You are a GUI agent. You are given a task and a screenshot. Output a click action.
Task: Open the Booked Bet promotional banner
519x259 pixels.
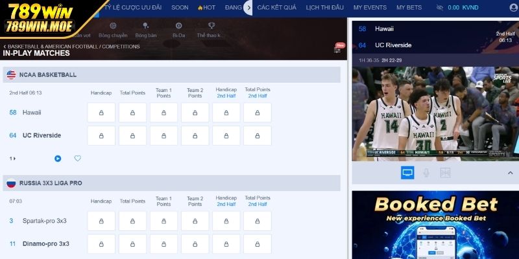point(435,225)
